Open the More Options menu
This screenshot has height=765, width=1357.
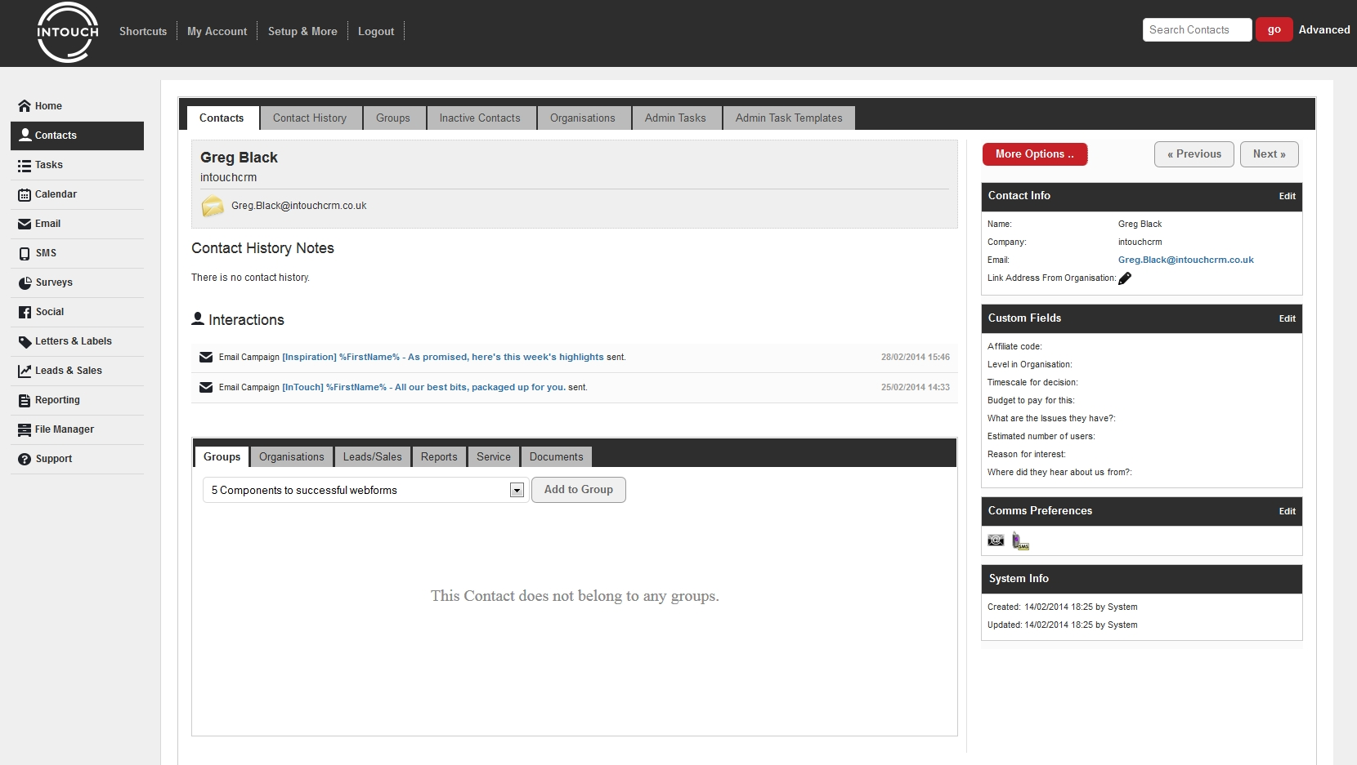(x=1034, y=154)
